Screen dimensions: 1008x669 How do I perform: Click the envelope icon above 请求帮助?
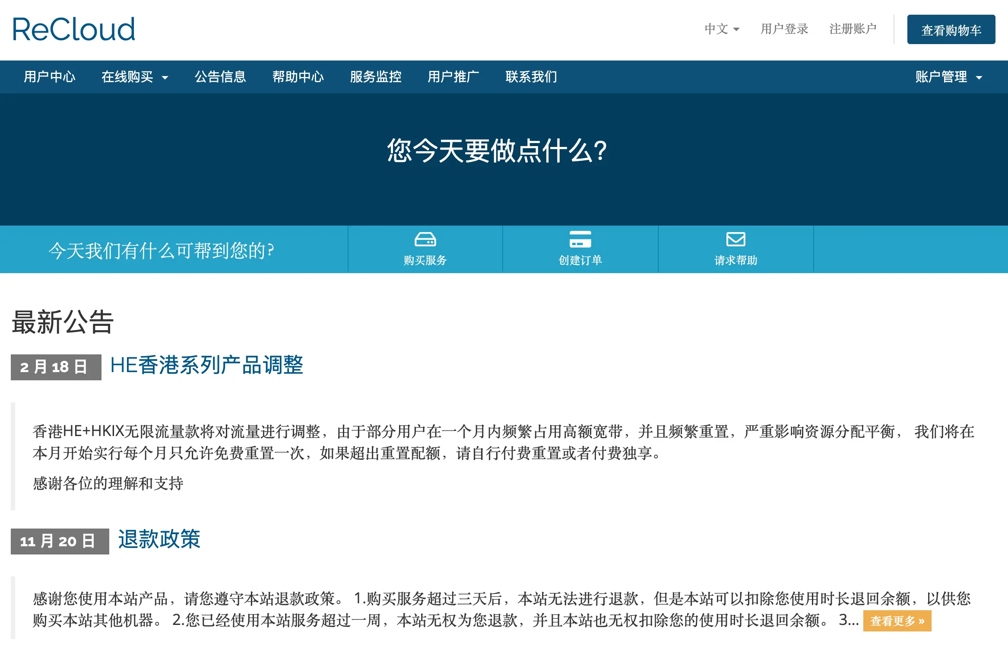click(x=735, y=239)
